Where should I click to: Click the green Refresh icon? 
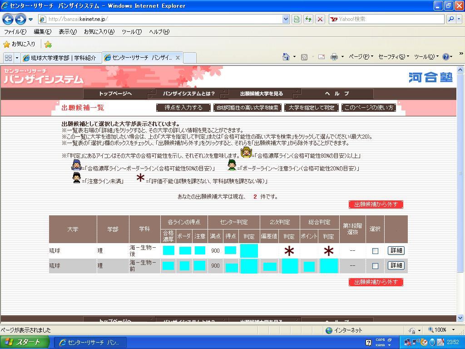coord(308,19)
